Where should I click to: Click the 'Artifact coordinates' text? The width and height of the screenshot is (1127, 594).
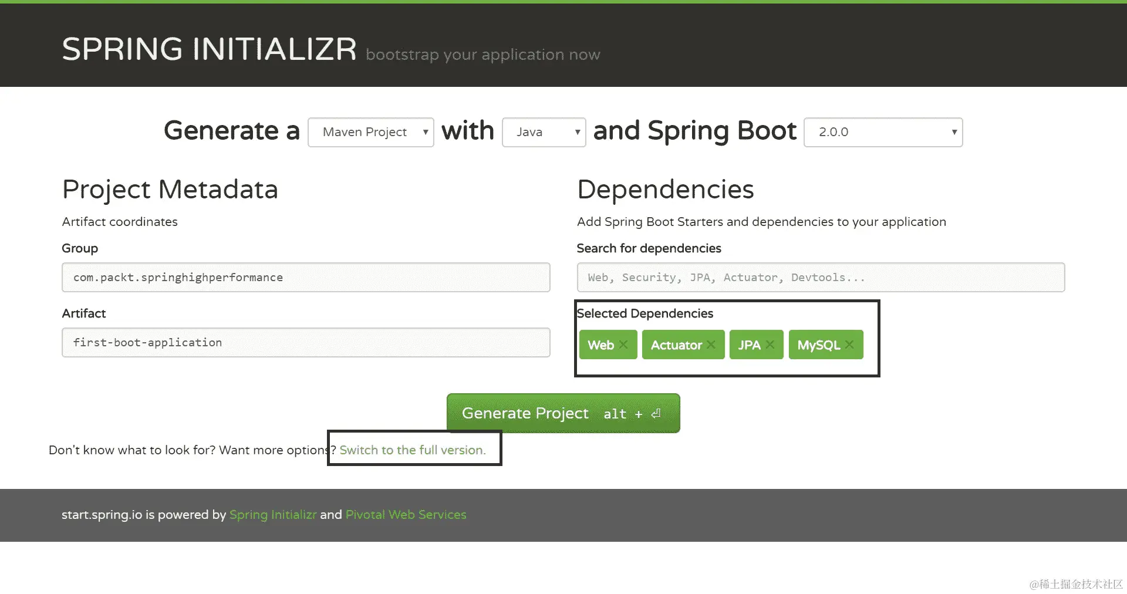point(120,222)
